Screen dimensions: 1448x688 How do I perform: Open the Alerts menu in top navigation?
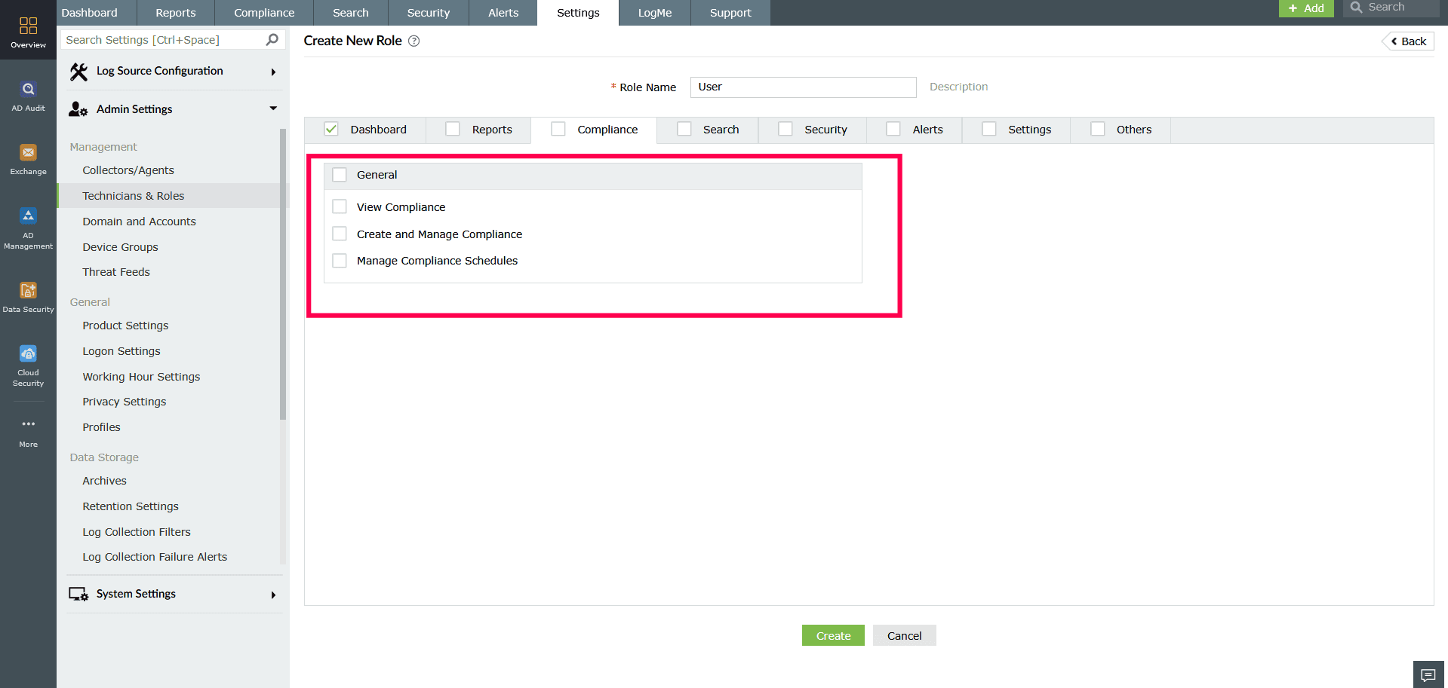(x=503, y=12)
